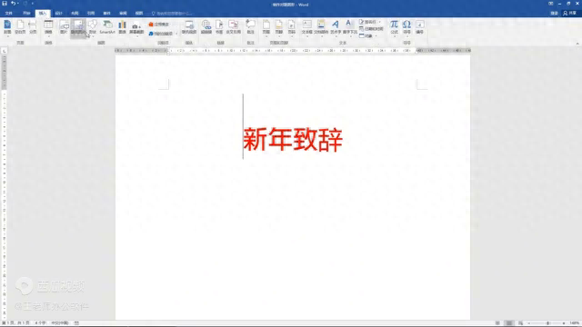Click the Save icon in quick access toolbar
Image resolution: width=582 pixels, height=327 pixels.
tap(5, 4)
